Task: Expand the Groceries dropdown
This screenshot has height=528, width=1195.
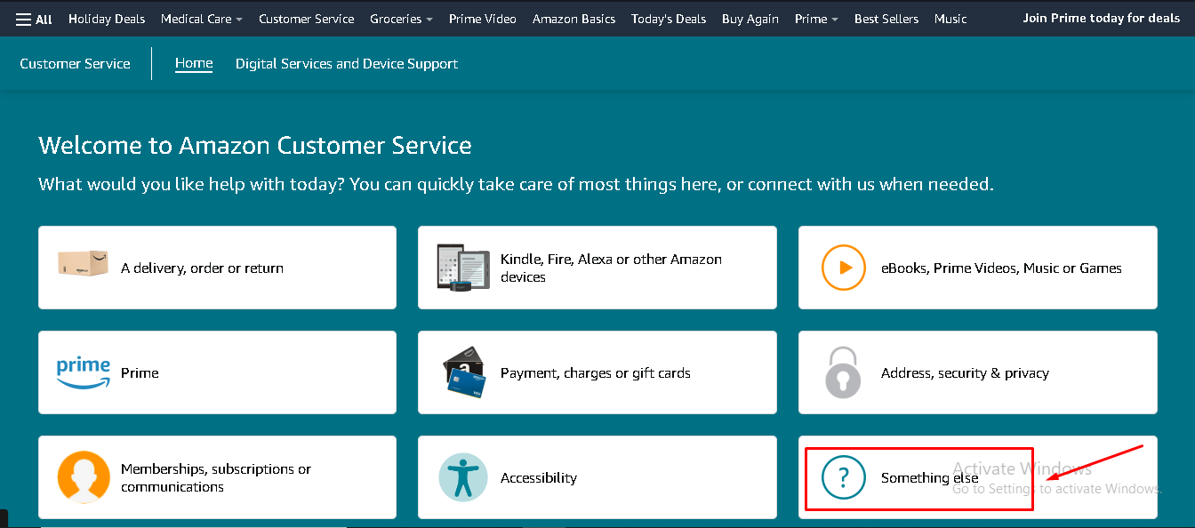Action: [401, 19]
